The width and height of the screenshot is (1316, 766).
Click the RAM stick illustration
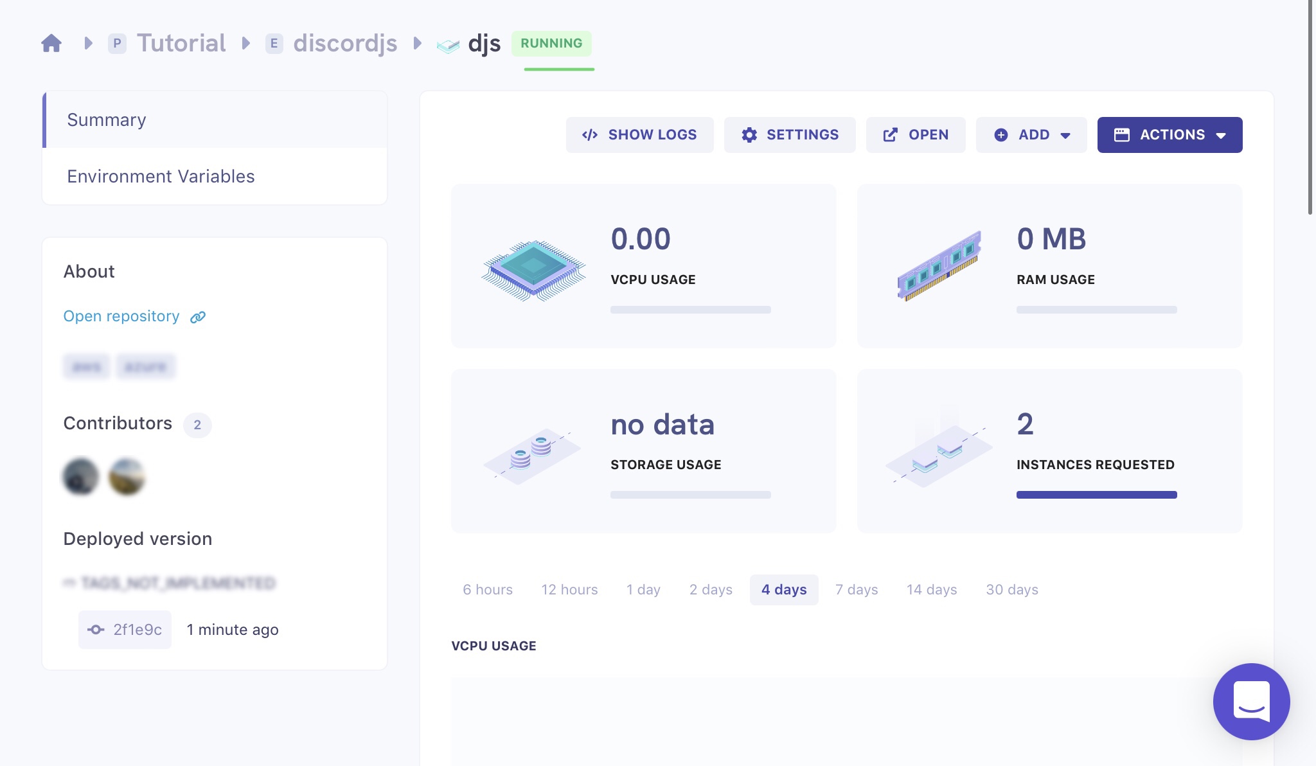(939, 266)
